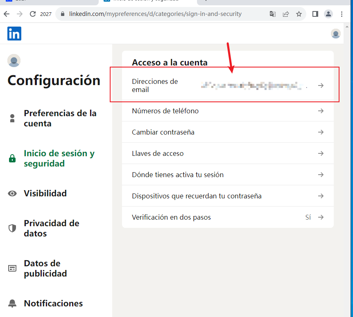This screenshot has width=353, height=317.
Task: Open profile avatar menu in LinkedIn header
Action: pyautogui.click(x=335, y=34)
